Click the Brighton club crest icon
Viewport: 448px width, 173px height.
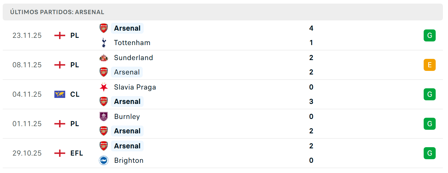click(104, 160)
